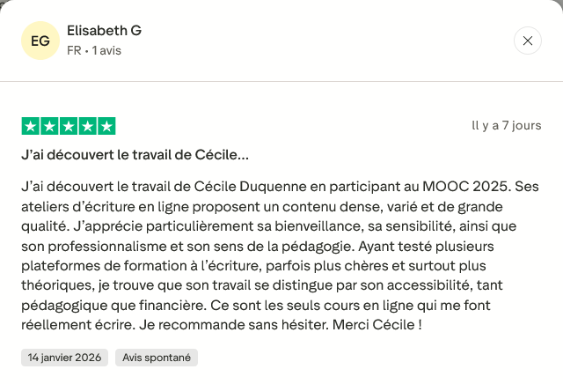Screen dimensions: 563x384
Task: Click the first green rating star
Action: [30, 126]
